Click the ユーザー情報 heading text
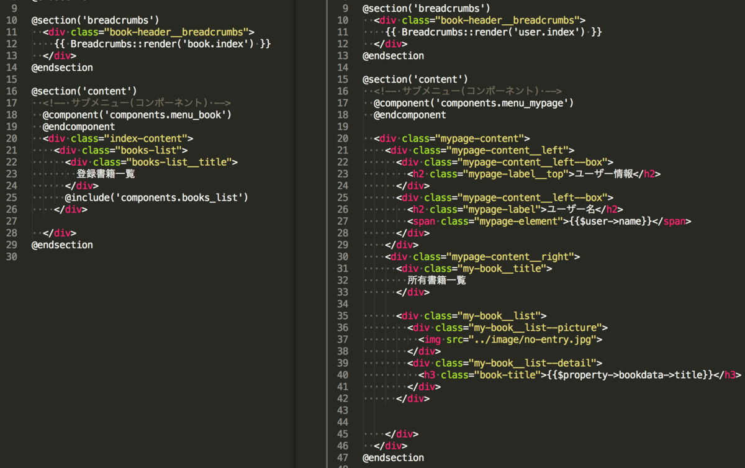Image resolution: width=745 pixels, height=468 pixels. (x=603, y=174)
